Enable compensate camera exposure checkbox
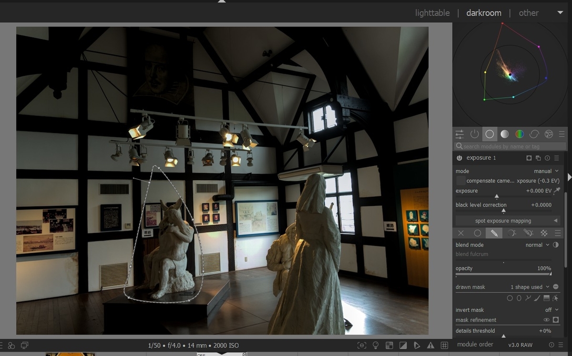The image size is (572, 356). pyautogui.click(x=460, y=181)
